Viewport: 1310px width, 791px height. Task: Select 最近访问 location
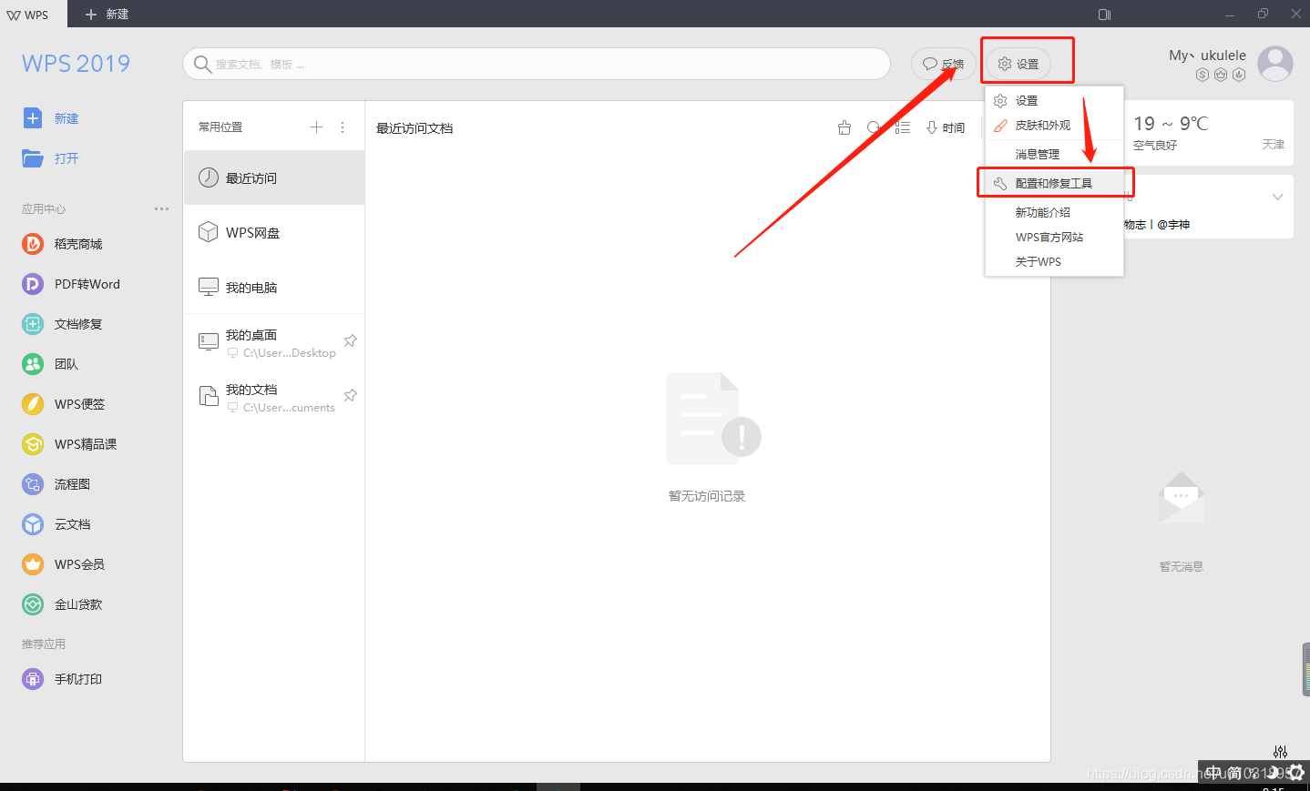[274, 177]
